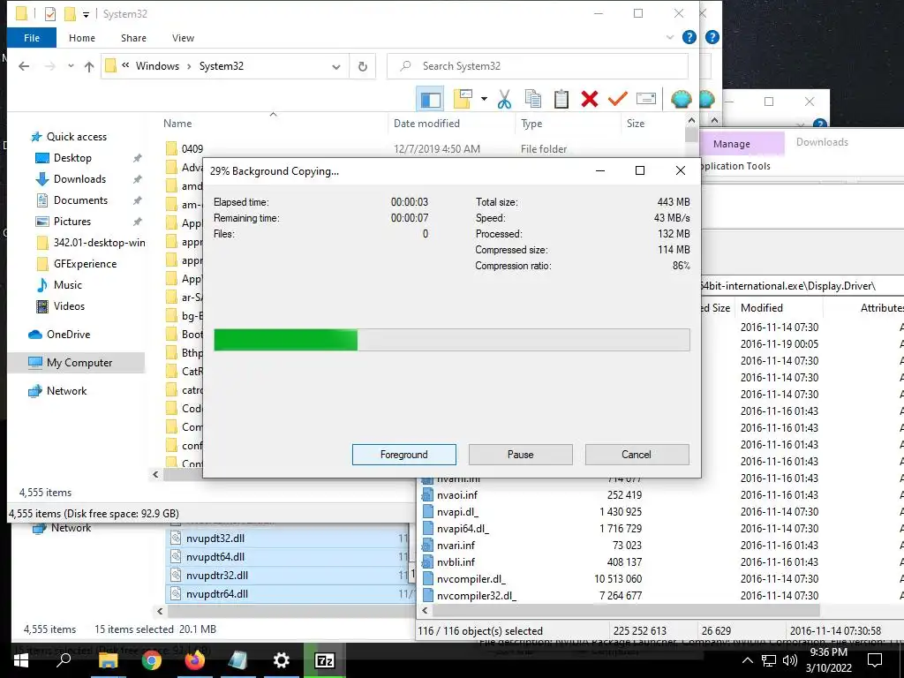Open taskbar search magnifier
Viewport: 904px width, 678px height.
(64, 660)
